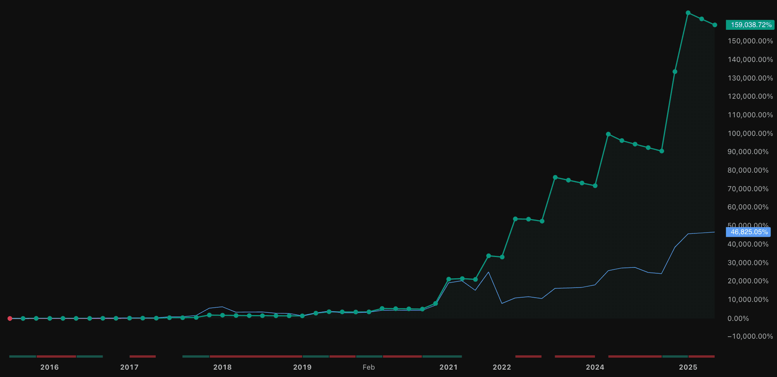This screenshot has height=377, width=777.
Task: Click the 150,000.00% axis label
Action: [x=750, y=41]
